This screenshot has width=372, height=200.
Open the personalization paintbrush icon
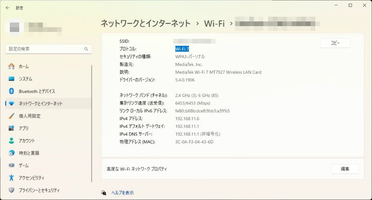[11, 116]
